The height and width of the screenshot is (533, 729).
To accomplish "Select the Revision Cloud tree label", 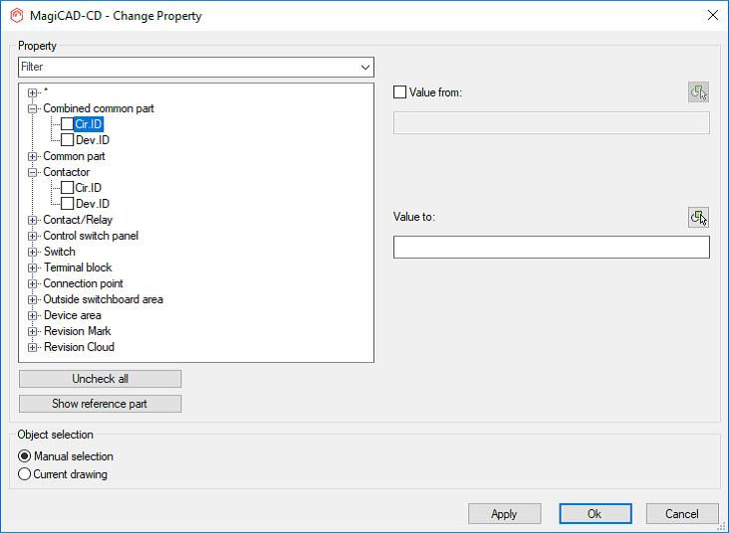I will pos(79,347).
